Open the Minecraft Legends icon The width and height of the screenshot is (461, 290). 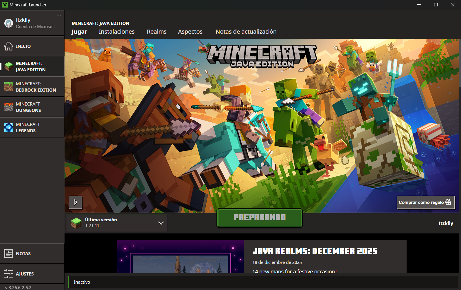tap(9, 127)
